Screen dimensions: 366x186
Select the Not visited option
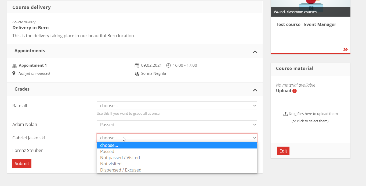pyautogui.click(x=111, y=164)
